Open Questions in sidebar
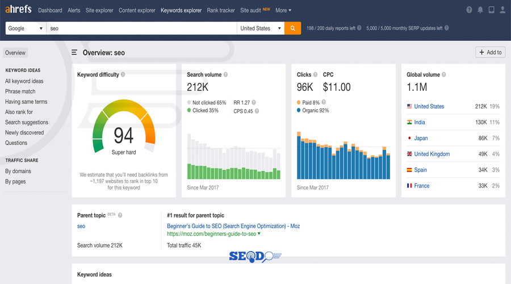 [16, 143]
